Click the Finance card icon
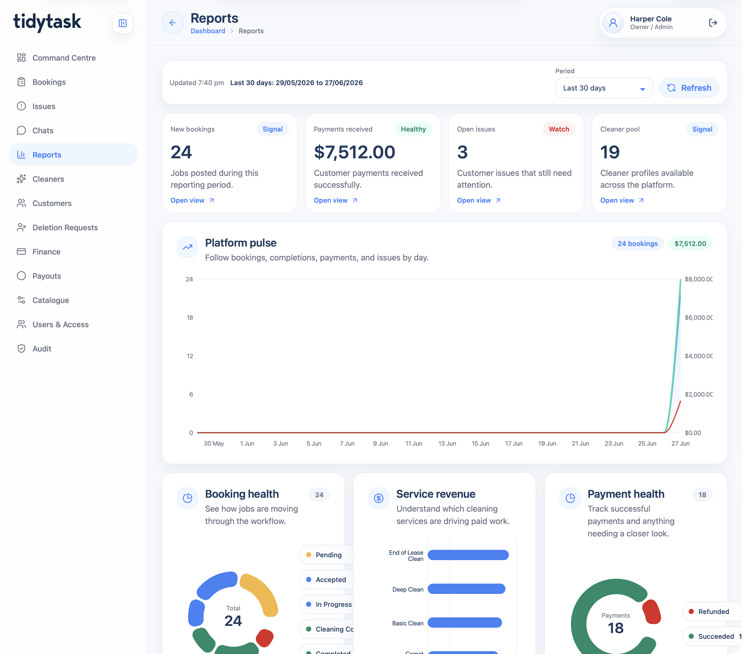The width and height of the screenshot is (742, 654). pos(21,251)
